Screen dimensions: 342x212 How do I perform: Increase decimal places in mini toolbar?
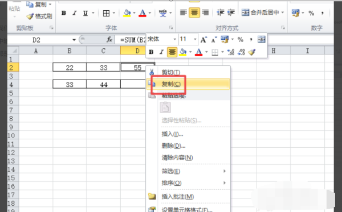click(231, 52)
